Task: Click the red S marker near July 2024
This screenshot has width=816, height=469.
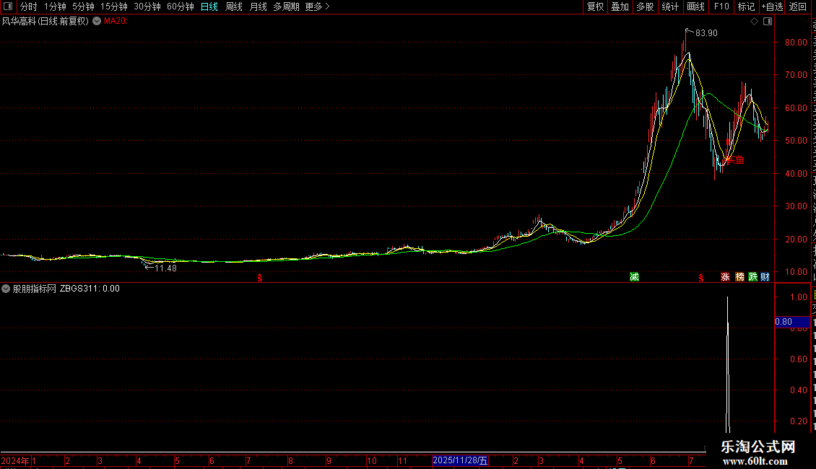Action: (260, 279)
